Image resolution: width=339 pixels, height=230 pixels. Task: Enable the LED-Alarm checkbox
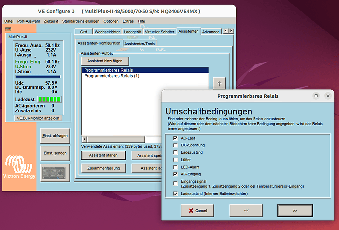[175, 167]
